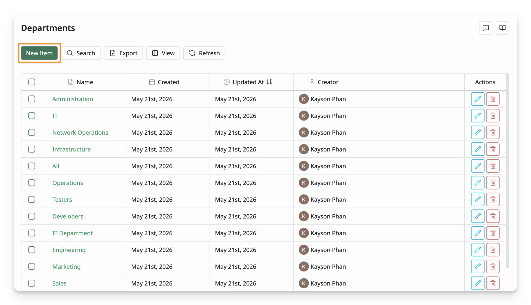Image resolution: width=531 pixels, height=305 pixels.
Task: Edit the Network Operations row
Action: point(478,132)
